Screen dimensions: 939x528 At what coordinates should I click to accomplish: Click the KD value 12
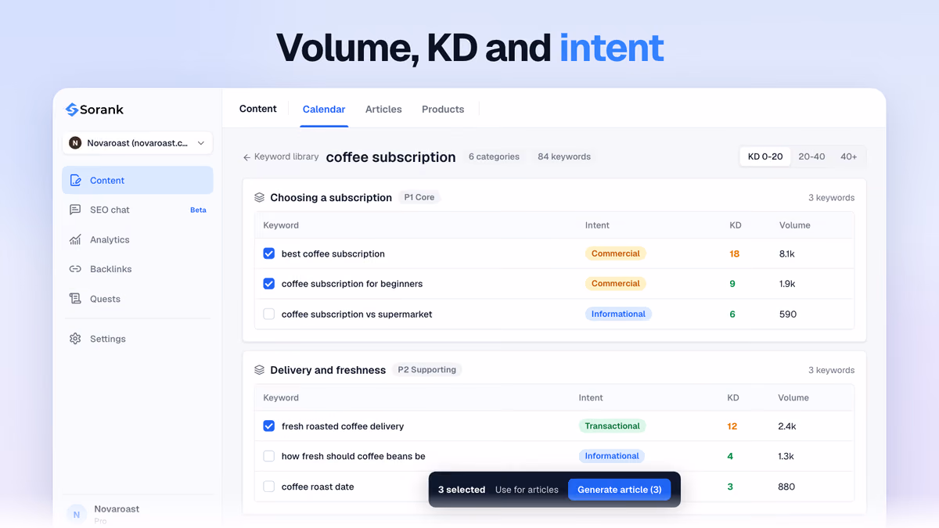click(732, 426)
